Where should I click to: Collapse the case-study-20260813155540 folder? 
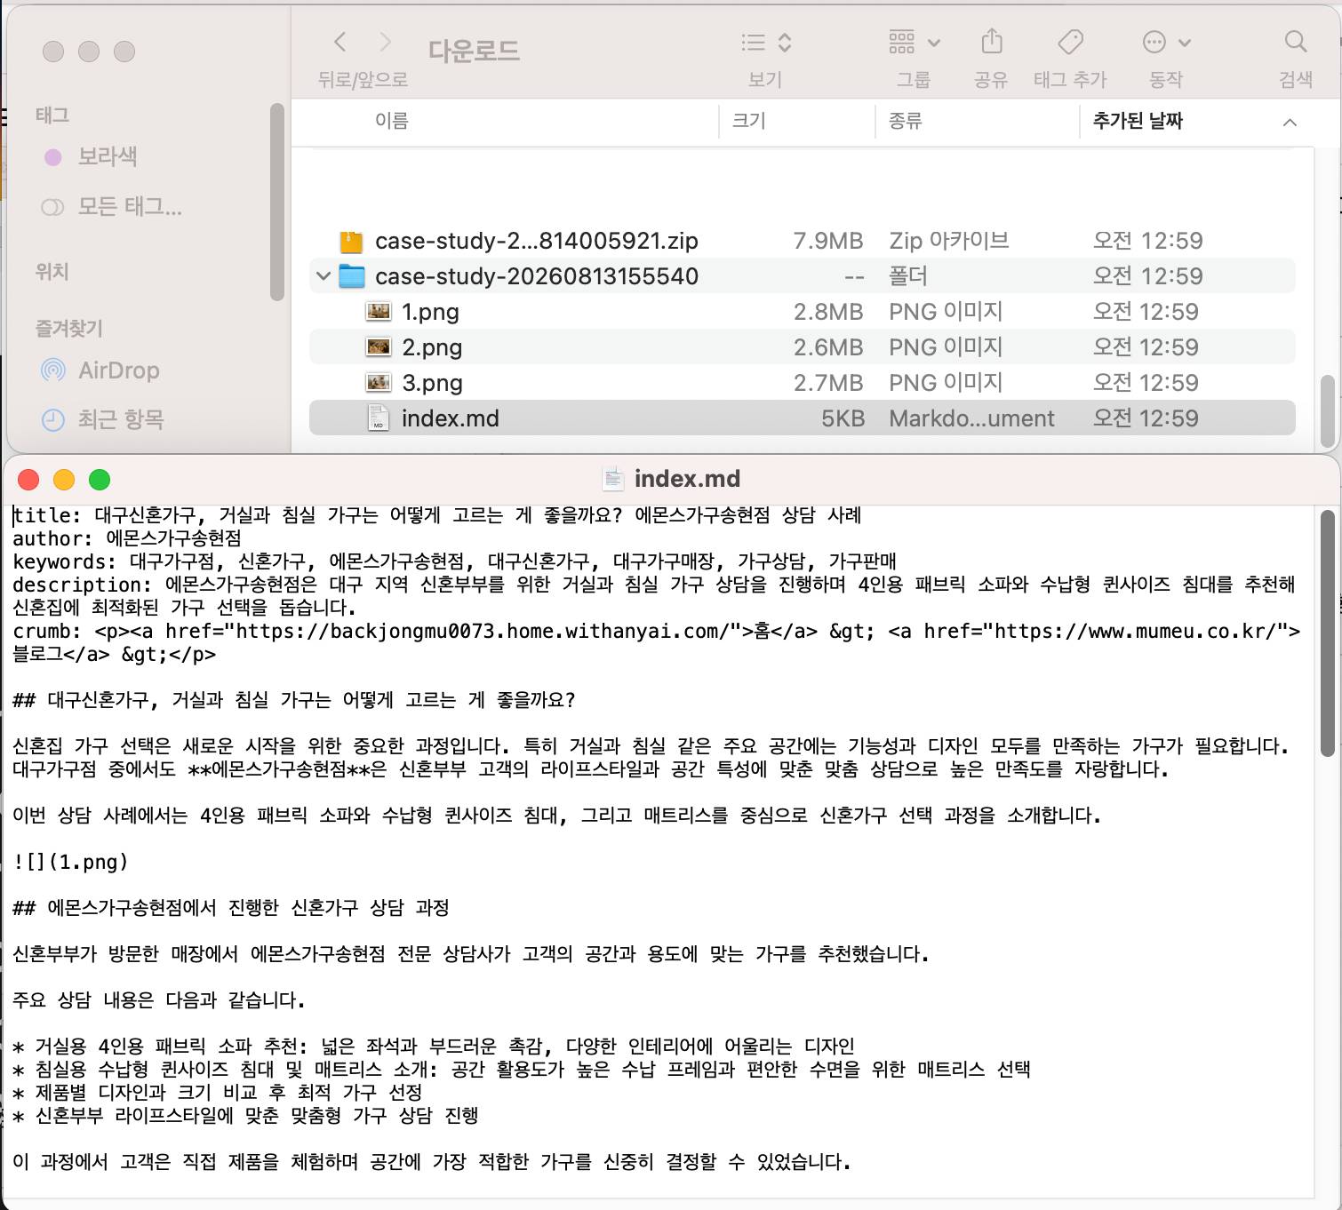pos(324,276)
